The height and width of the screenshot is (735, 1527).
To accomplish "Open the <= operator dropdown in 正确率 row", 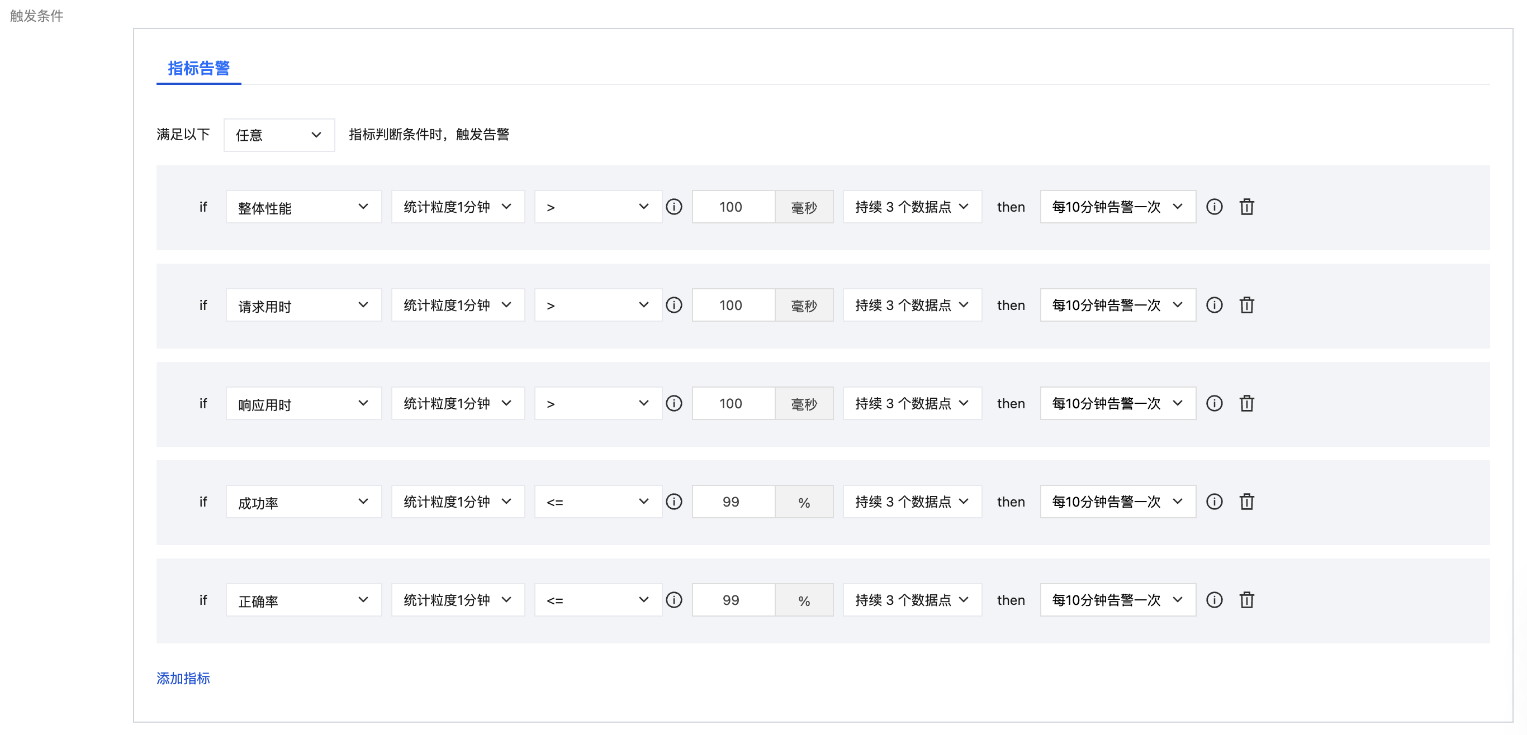I will click(598, 600).
